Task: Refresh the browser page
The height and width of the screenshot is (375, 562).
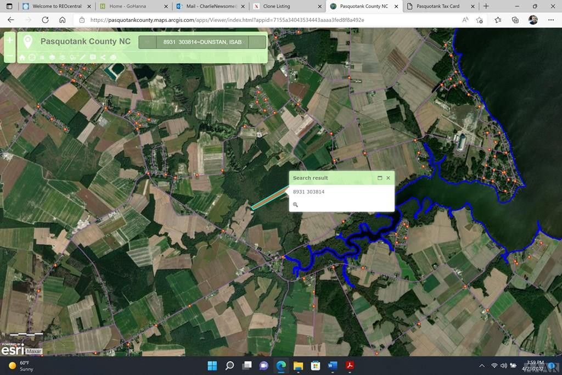Action: pyautogui.click(x=45, y=20)
